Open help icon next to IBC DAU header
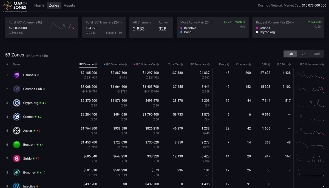The width and height of the screenshot is (329, 188). pos(290,64)
